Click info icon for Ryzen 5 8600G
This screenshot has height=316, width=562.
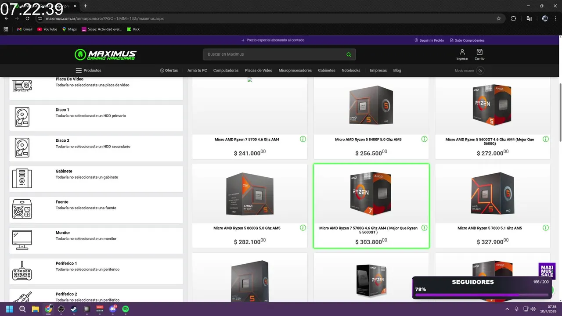pyautogui.click(x=303, y=228)
